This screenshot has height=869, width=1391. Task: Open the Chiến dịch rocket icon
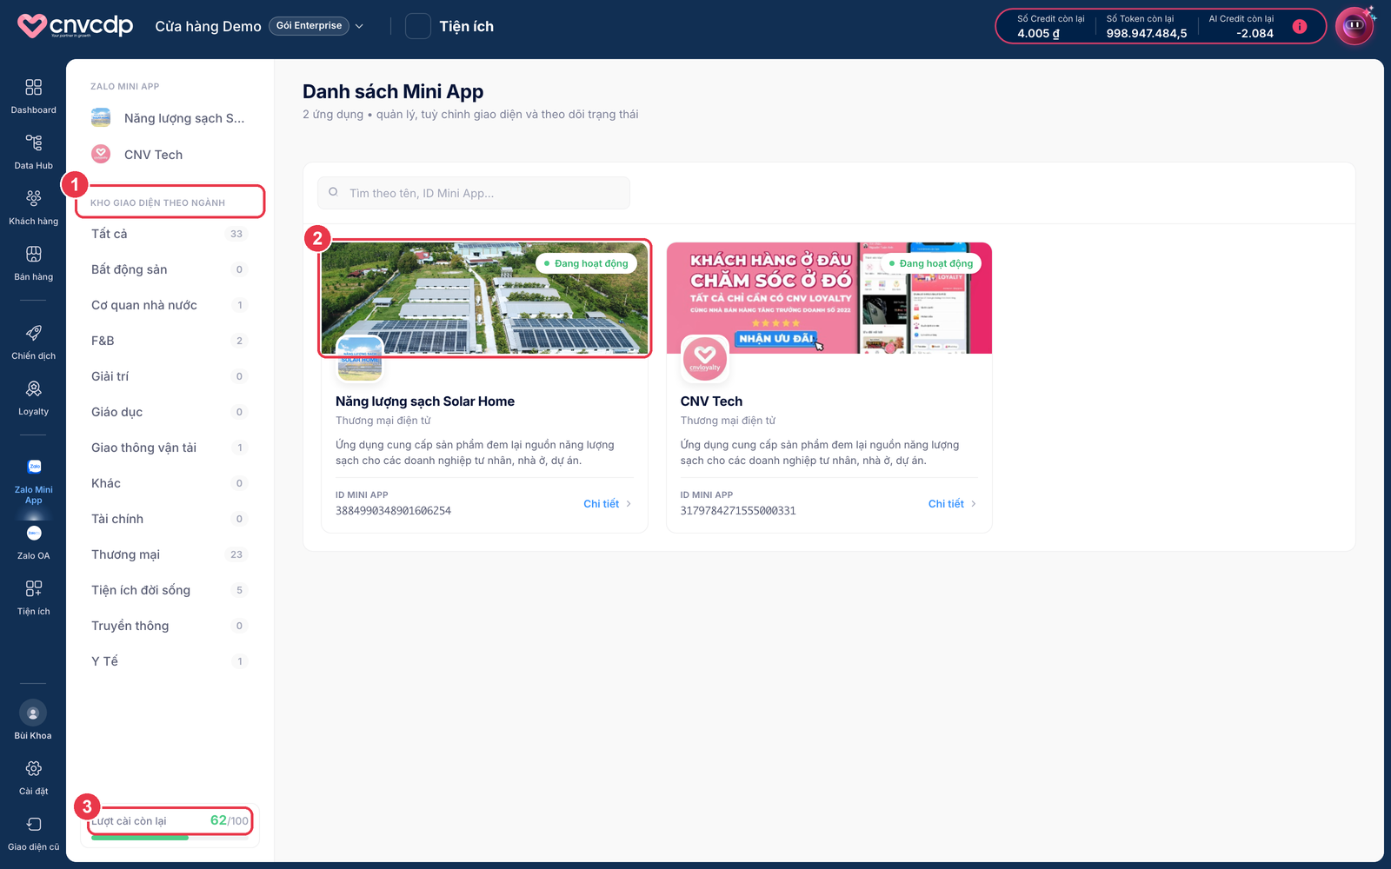coord(33,333)
